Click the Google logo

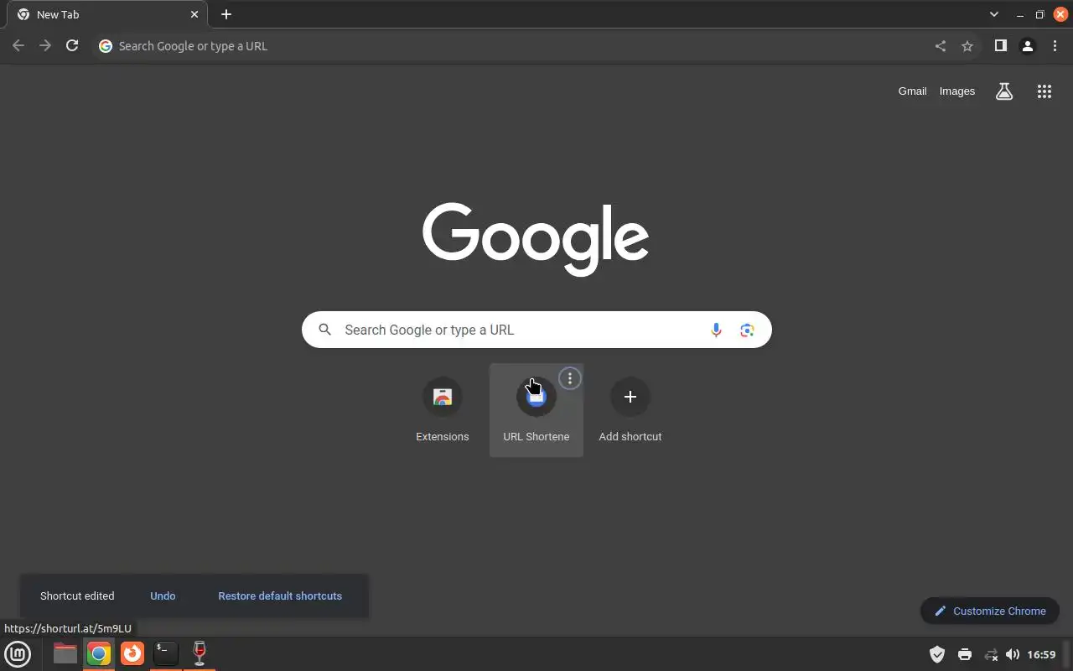coord(536,239)
